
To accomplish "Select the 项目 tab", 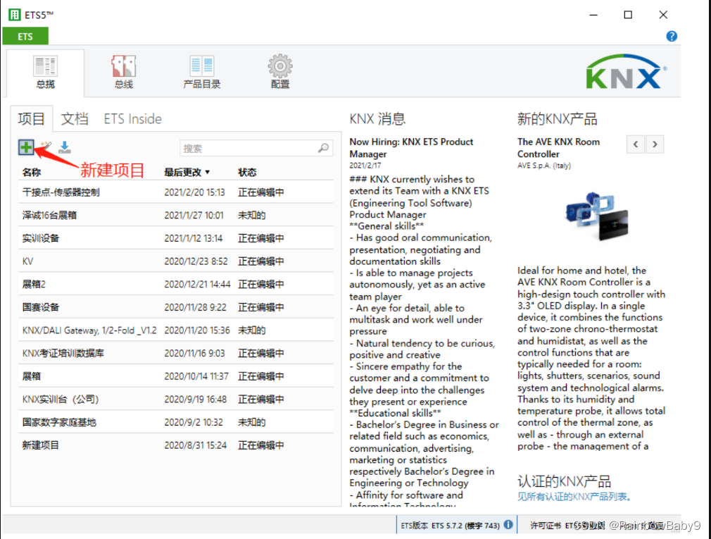I will point(31,118).
